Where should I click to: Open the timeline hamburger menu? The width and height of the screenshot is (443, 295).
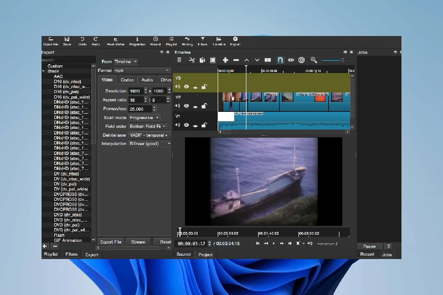pyautogui.click(x=179, y=60)
